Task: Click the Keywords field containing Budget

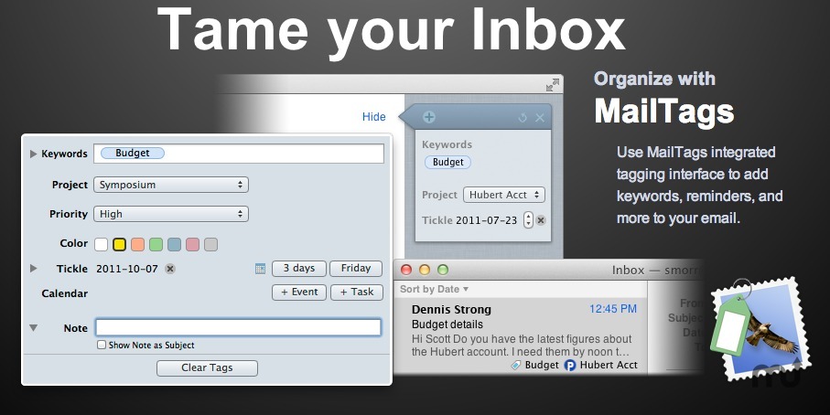Action: (239, 154)
